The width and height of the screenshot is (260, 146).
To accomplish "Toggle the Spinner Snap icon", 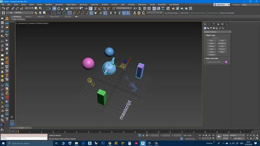I will point(108,9).
